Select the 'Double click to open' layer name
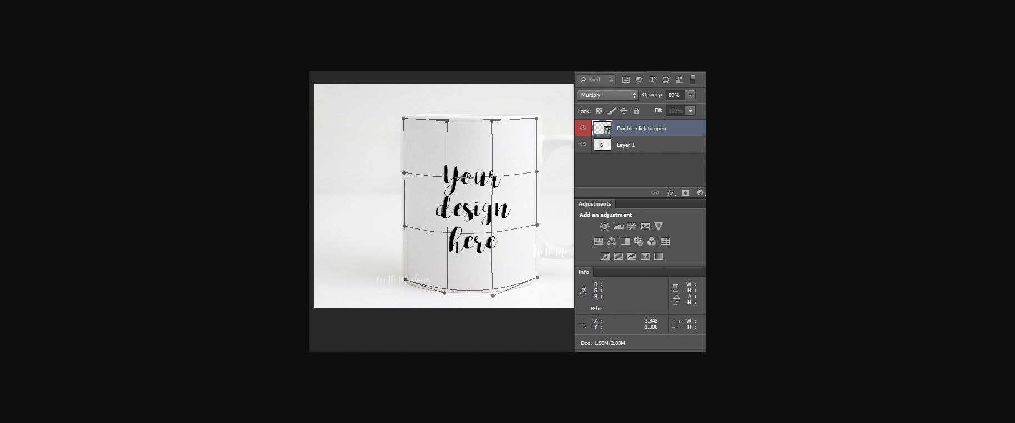 click(x=641, y=129)
